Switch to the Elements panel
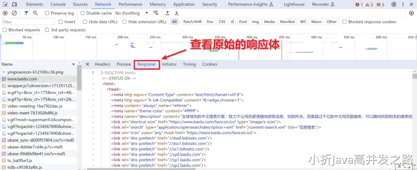Viewport: 417px width, 170px height. (34, 4)
